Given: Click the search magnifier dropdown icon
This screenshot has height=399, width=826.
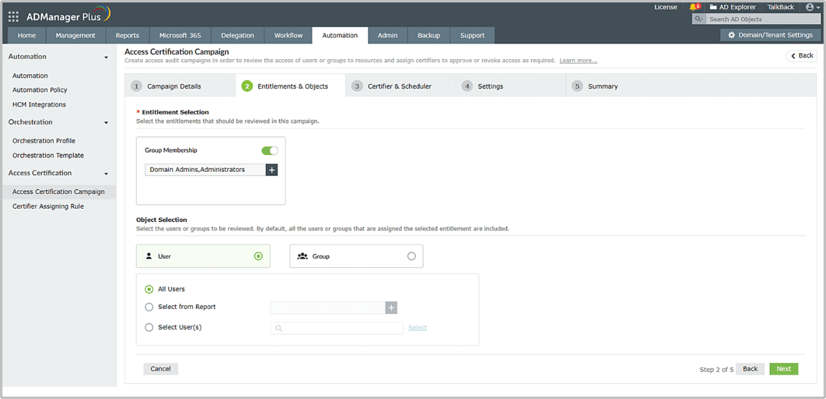Looking at the screenshot, I should [x=699, y=19].
